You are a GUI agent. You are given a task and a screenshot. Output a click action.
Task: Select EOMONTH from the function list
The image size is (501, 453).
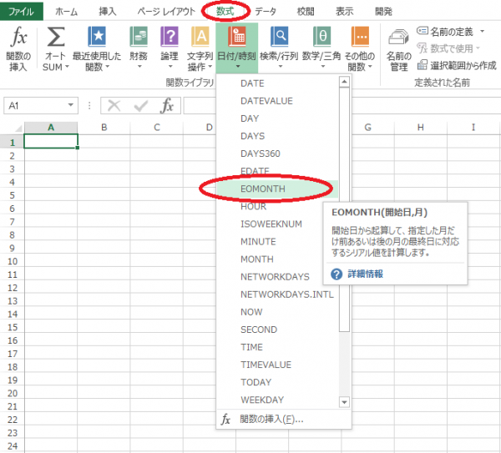tap(277, 189)
